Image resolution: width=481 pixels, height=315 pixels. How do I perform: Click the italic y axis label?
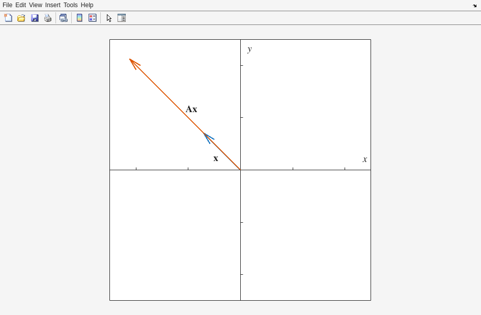(249, 49)
